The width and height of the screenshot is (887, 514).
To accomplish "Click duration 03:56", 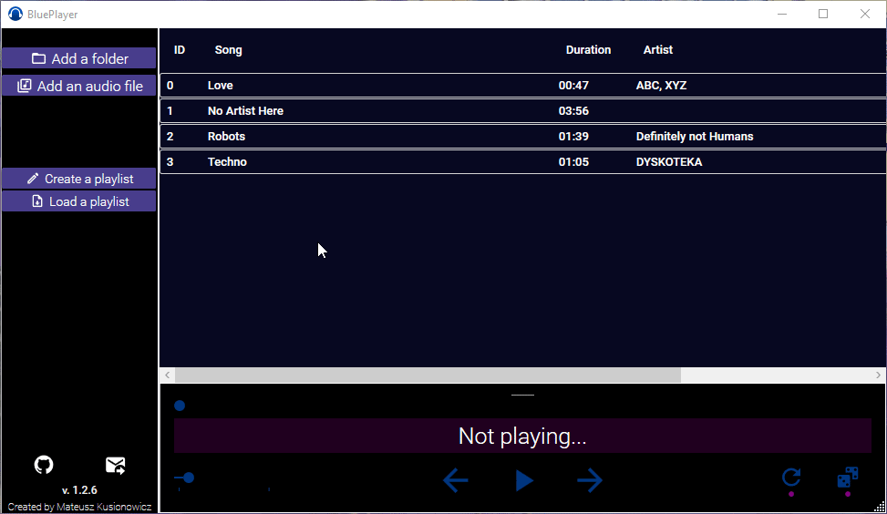I will click(x=573, y=111).
